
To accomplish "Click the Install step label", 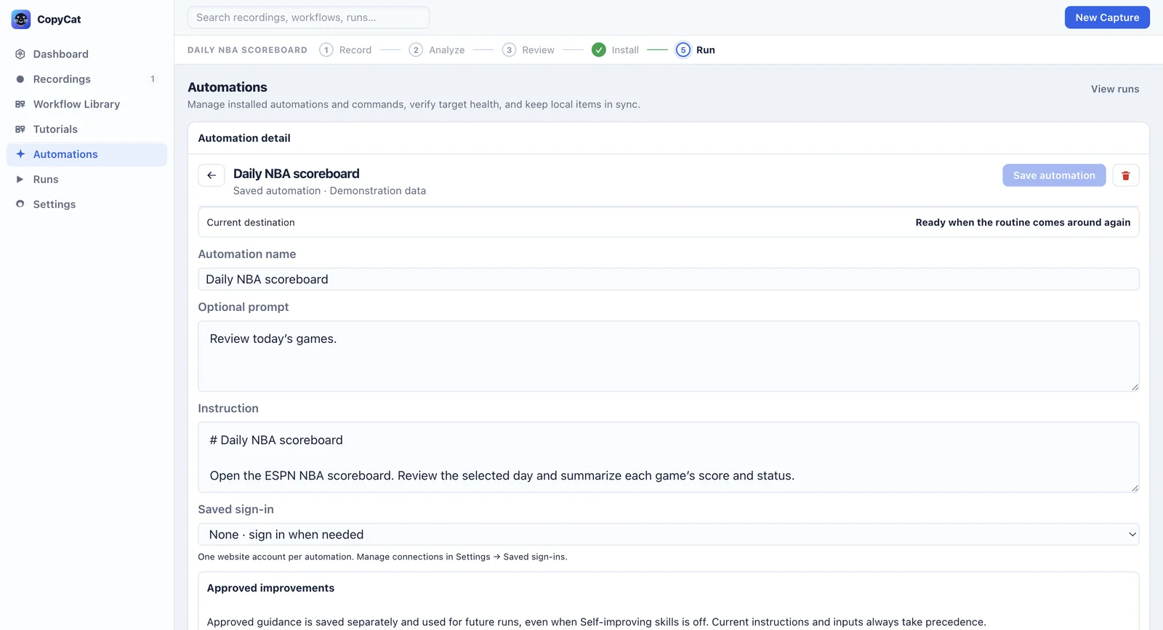I will 625,50.
